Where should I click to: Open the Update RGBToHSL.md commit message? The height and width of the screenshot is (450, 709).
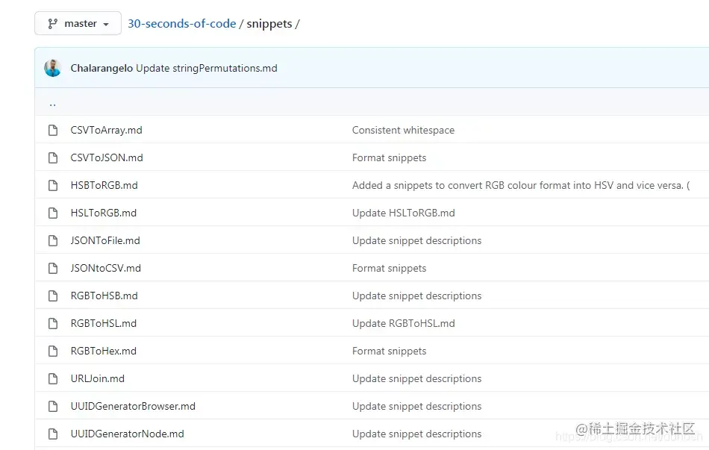[x=403, y=323]
